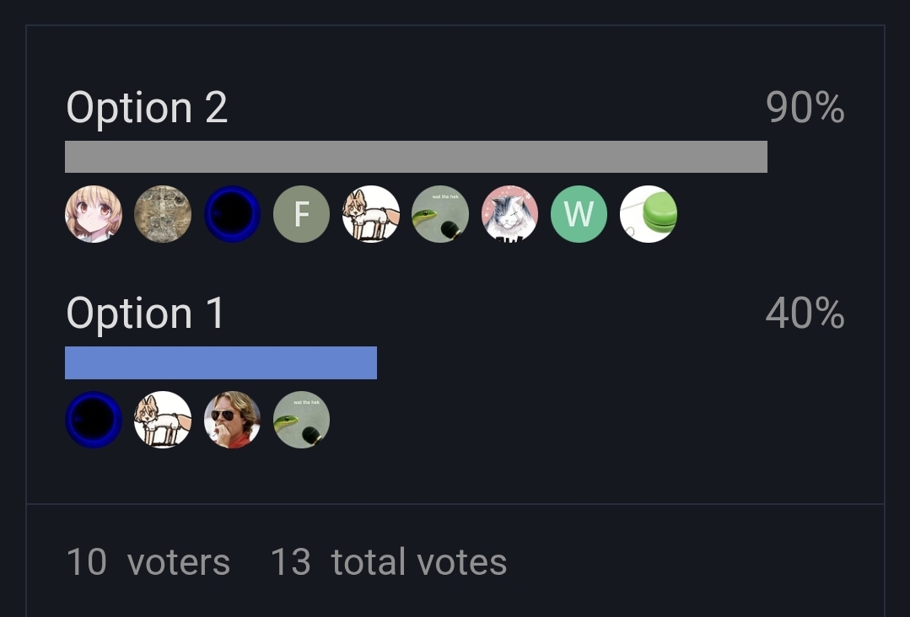
Task: Select the Option 1 label
Action: pos(145,314)
